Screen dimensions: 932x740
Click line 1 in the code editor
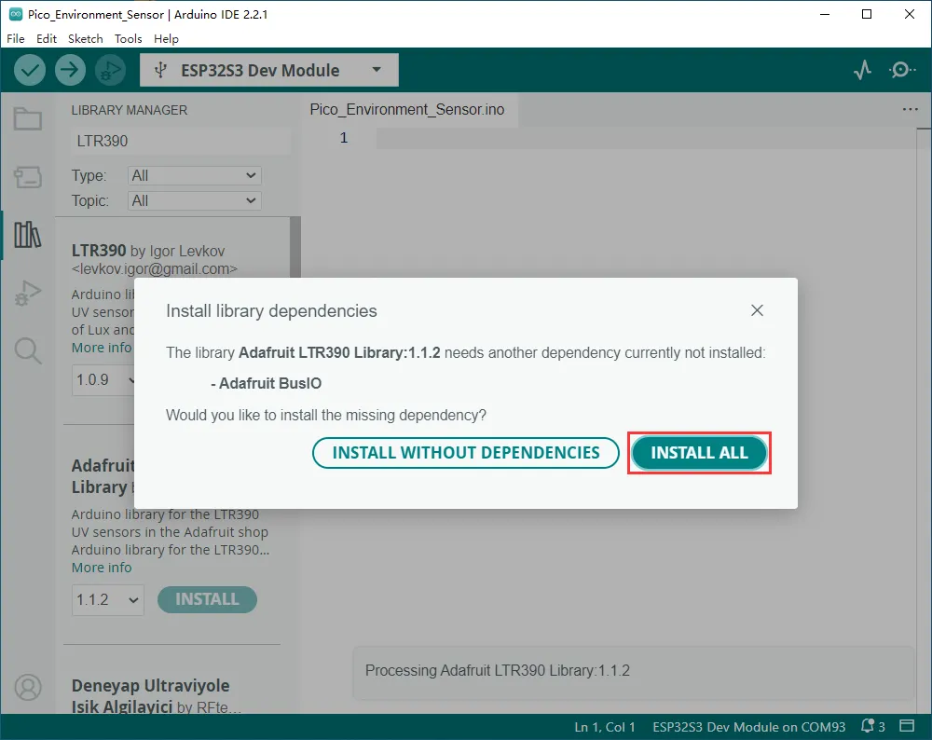tap(646, 138)
